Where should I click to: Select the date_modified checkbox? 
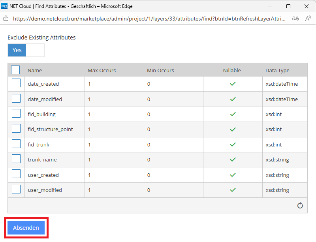16,99
